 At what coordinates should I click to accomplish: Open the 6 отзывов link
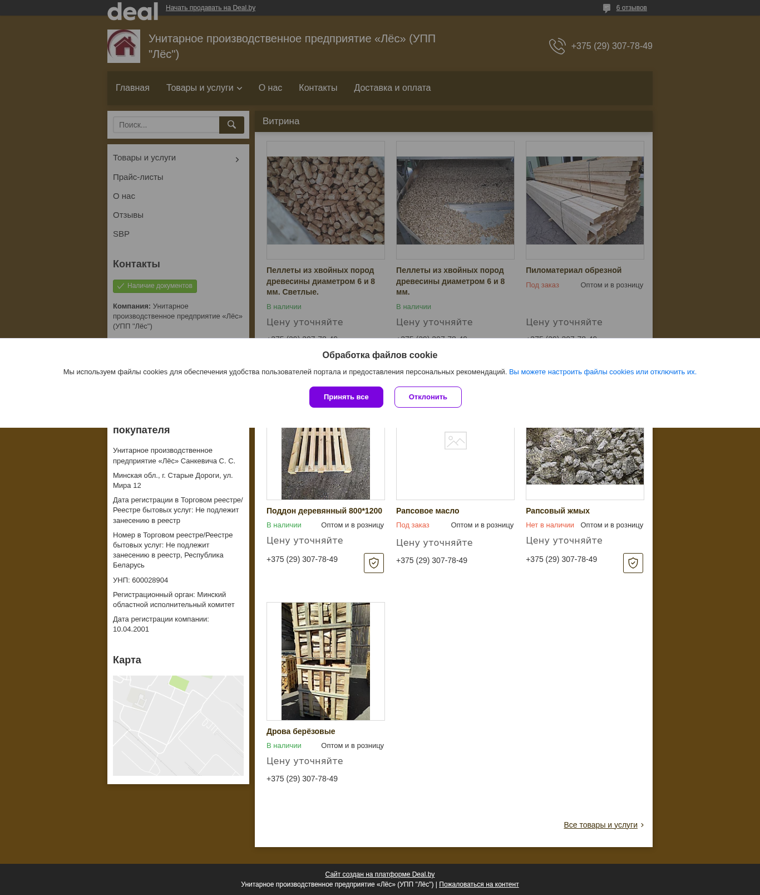tap(631, 8)
